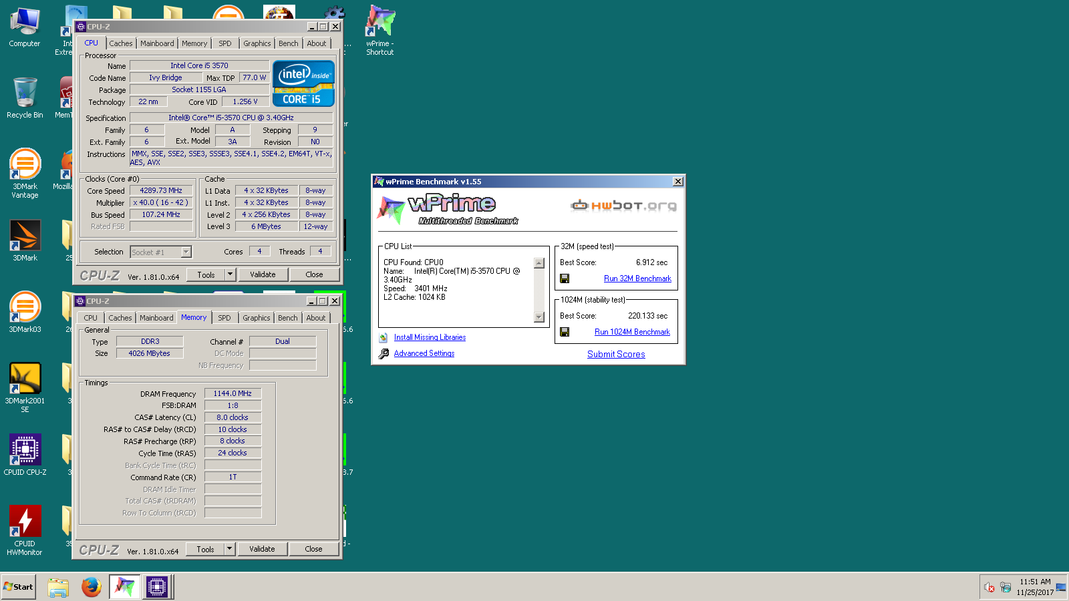
Task: Click the Advanced Settings wrench icon
Action: [384, 354]
